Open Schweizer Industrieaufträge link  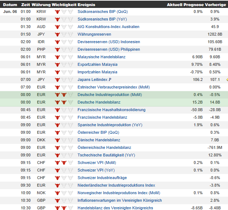102,178
